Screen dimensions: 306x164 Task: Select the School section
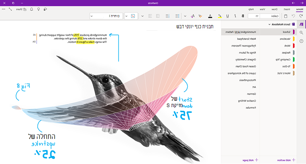point(278,32)
